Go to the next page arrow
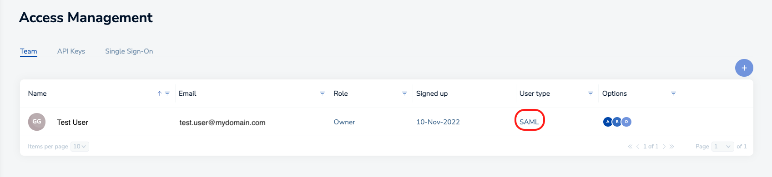772x177 pixels. pyautogui.click(x=664, y=146)
